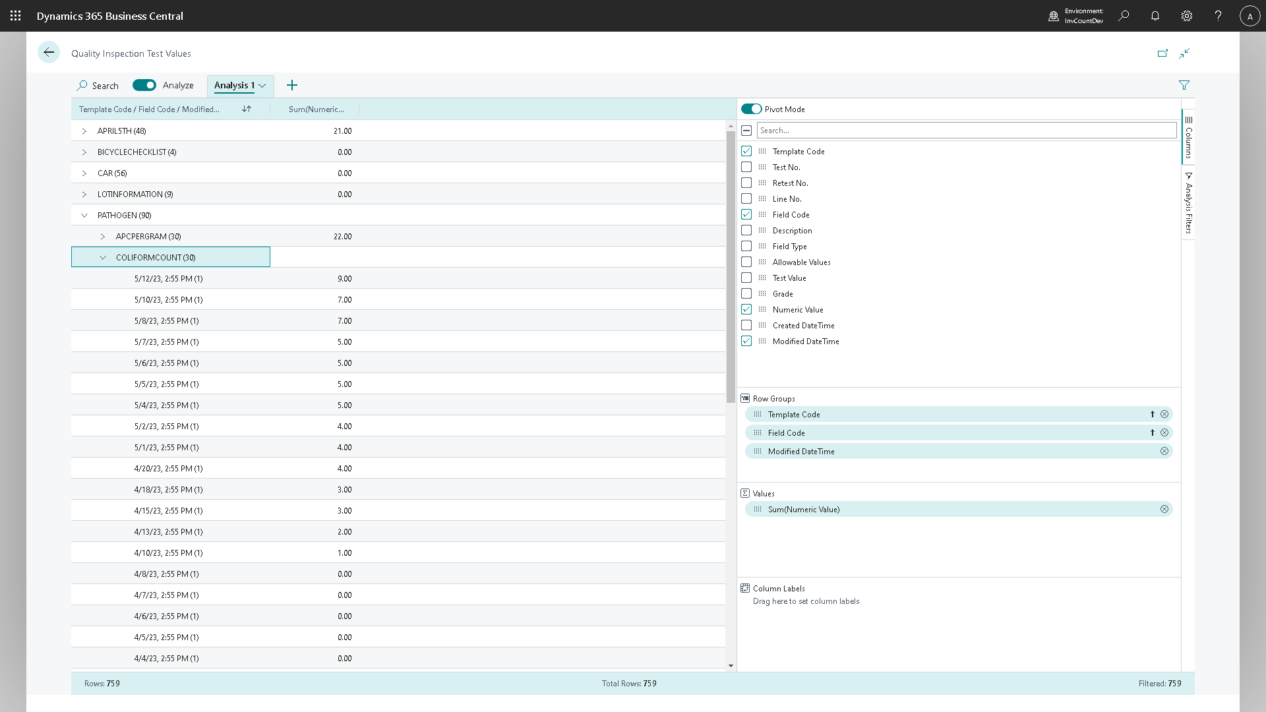Uncheck the Numeric Value column checkbox
This screenshot has width=1266, height=712.
point(746,310)
